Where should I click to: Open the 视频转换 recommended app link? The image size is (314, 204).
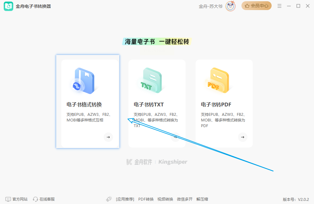(165, 199)
